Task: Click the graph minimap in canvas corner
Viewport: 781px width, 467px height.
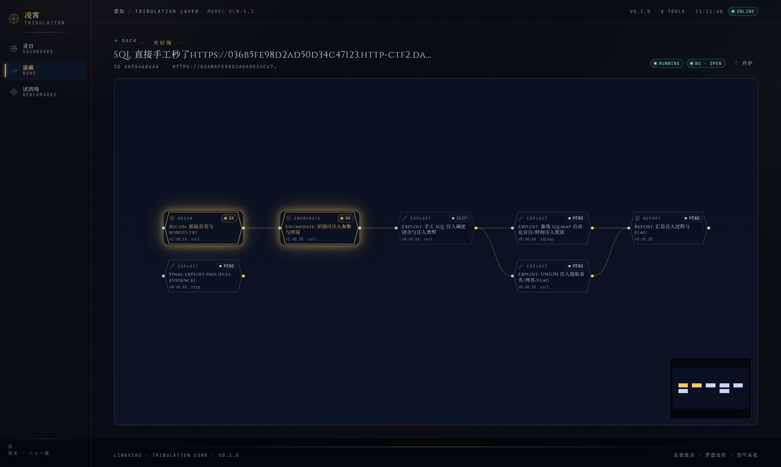Action: click(x=711, y=388)
